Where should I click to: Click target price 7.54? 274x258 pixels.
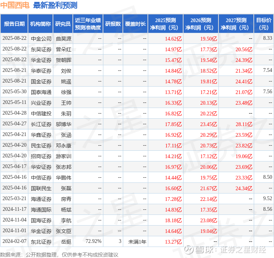(267, 70)
